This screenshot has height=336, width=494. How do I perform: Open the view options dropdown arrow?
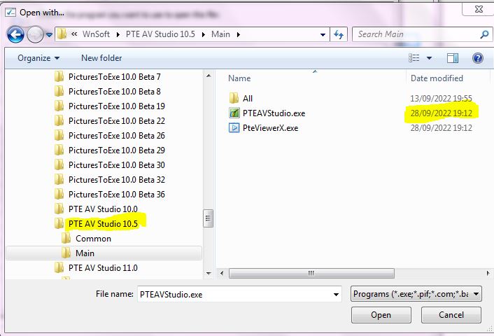[429, 58]
